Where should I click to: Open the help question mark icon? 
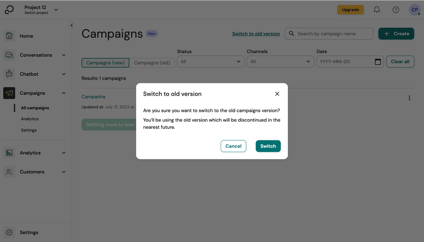coord(396,10)
